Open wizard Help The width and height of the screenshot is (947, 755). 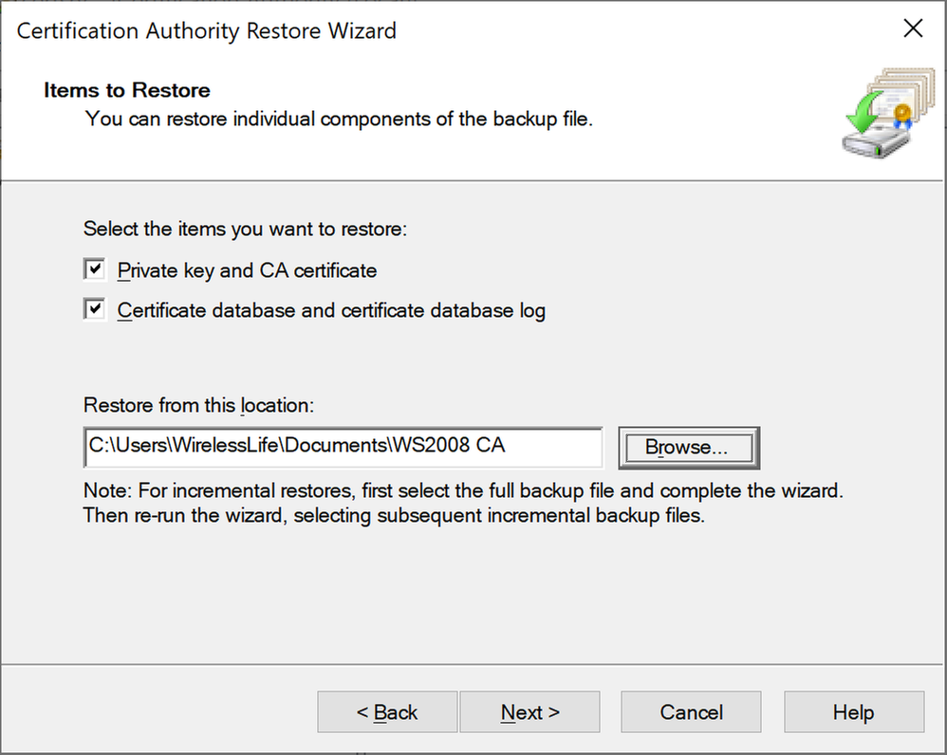coord(854,712)
